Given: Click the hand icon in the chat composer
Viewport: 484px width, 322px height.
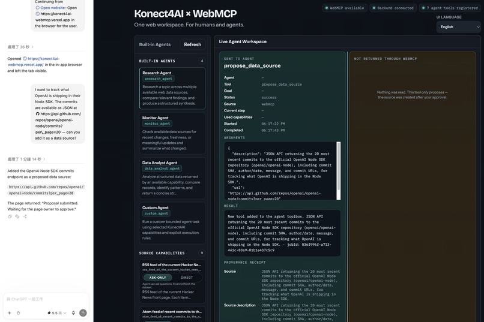Looking at the screenshot, I should click(19, 313).
